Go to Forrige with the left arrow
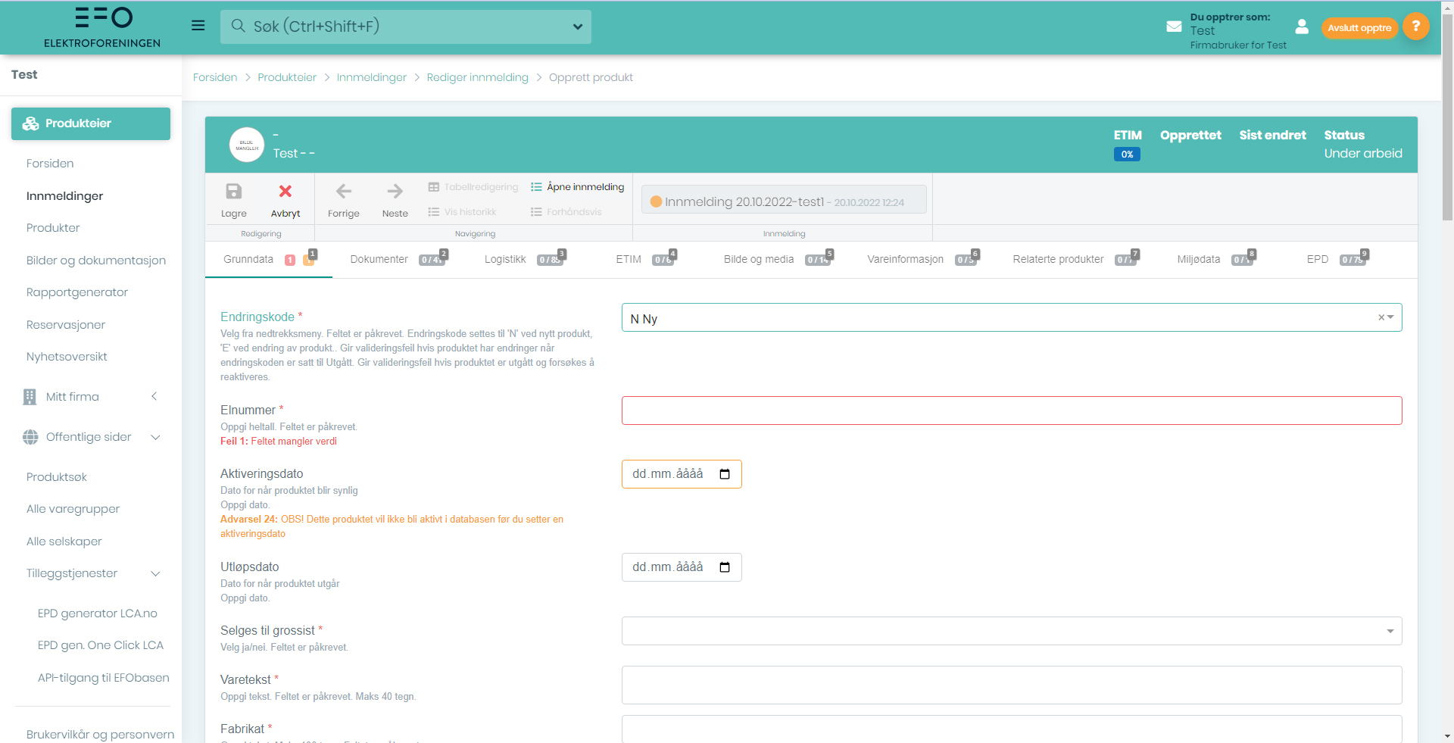 click(x=343, y=192)
